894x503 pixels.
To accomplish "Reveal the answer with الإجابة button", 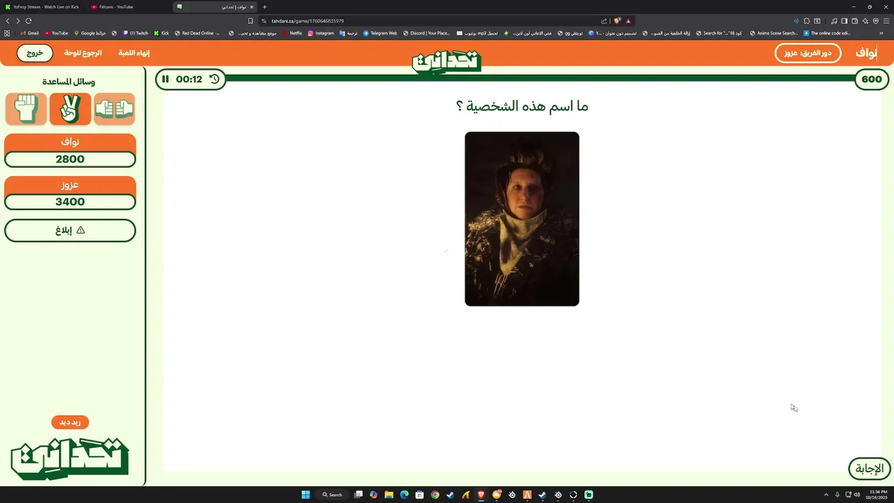I will click(870, 469).
